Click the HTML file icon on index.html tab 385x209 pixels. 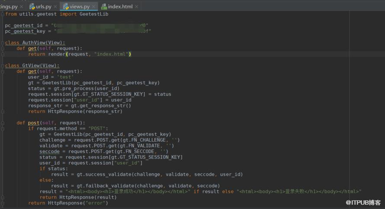tap(104, 6)
